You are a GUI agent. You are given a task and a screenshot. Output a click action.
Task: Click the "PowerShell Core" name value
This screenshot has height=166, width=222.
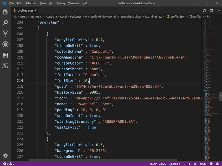point(93,104)
